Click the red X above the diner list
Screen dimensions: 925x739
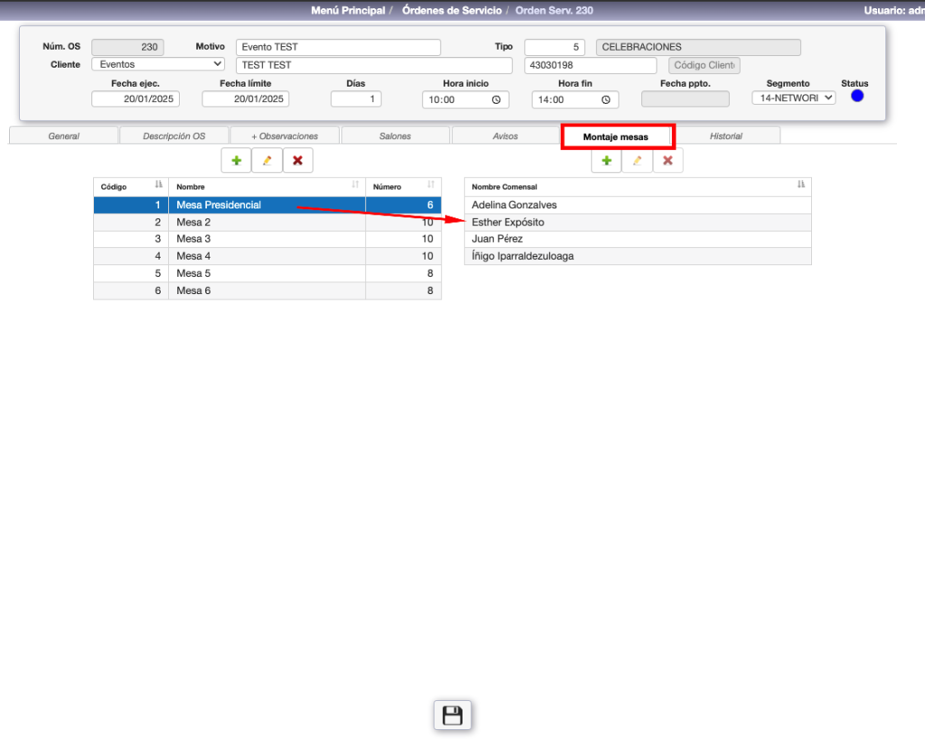pyautogui.click(x=668, y=161)
